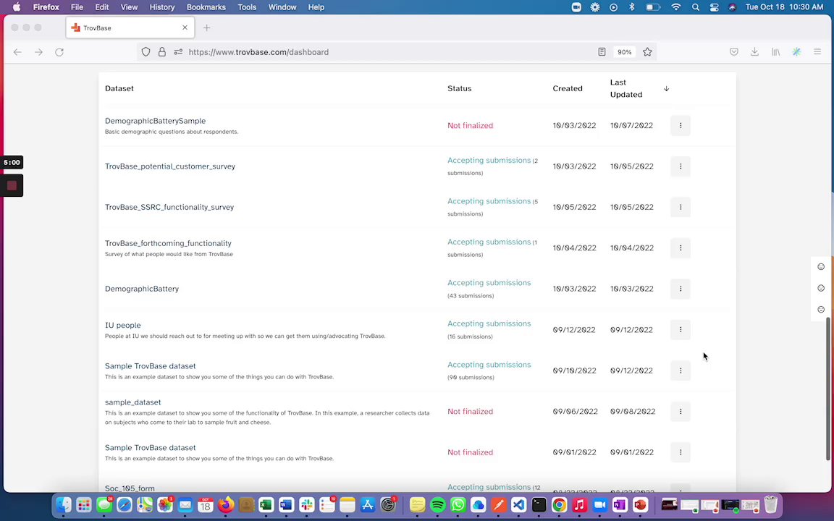
Task: Select the TrovBase browser tab
Action: pos(130,27)
